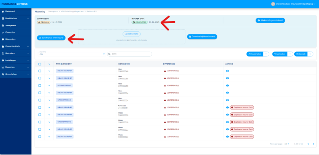This screenshot has height=155, width=319.
Task: Click Duplicated Insurer Data badge for Wass 100000010 Uitdiensttreding
Action: [x=242, y=122]
